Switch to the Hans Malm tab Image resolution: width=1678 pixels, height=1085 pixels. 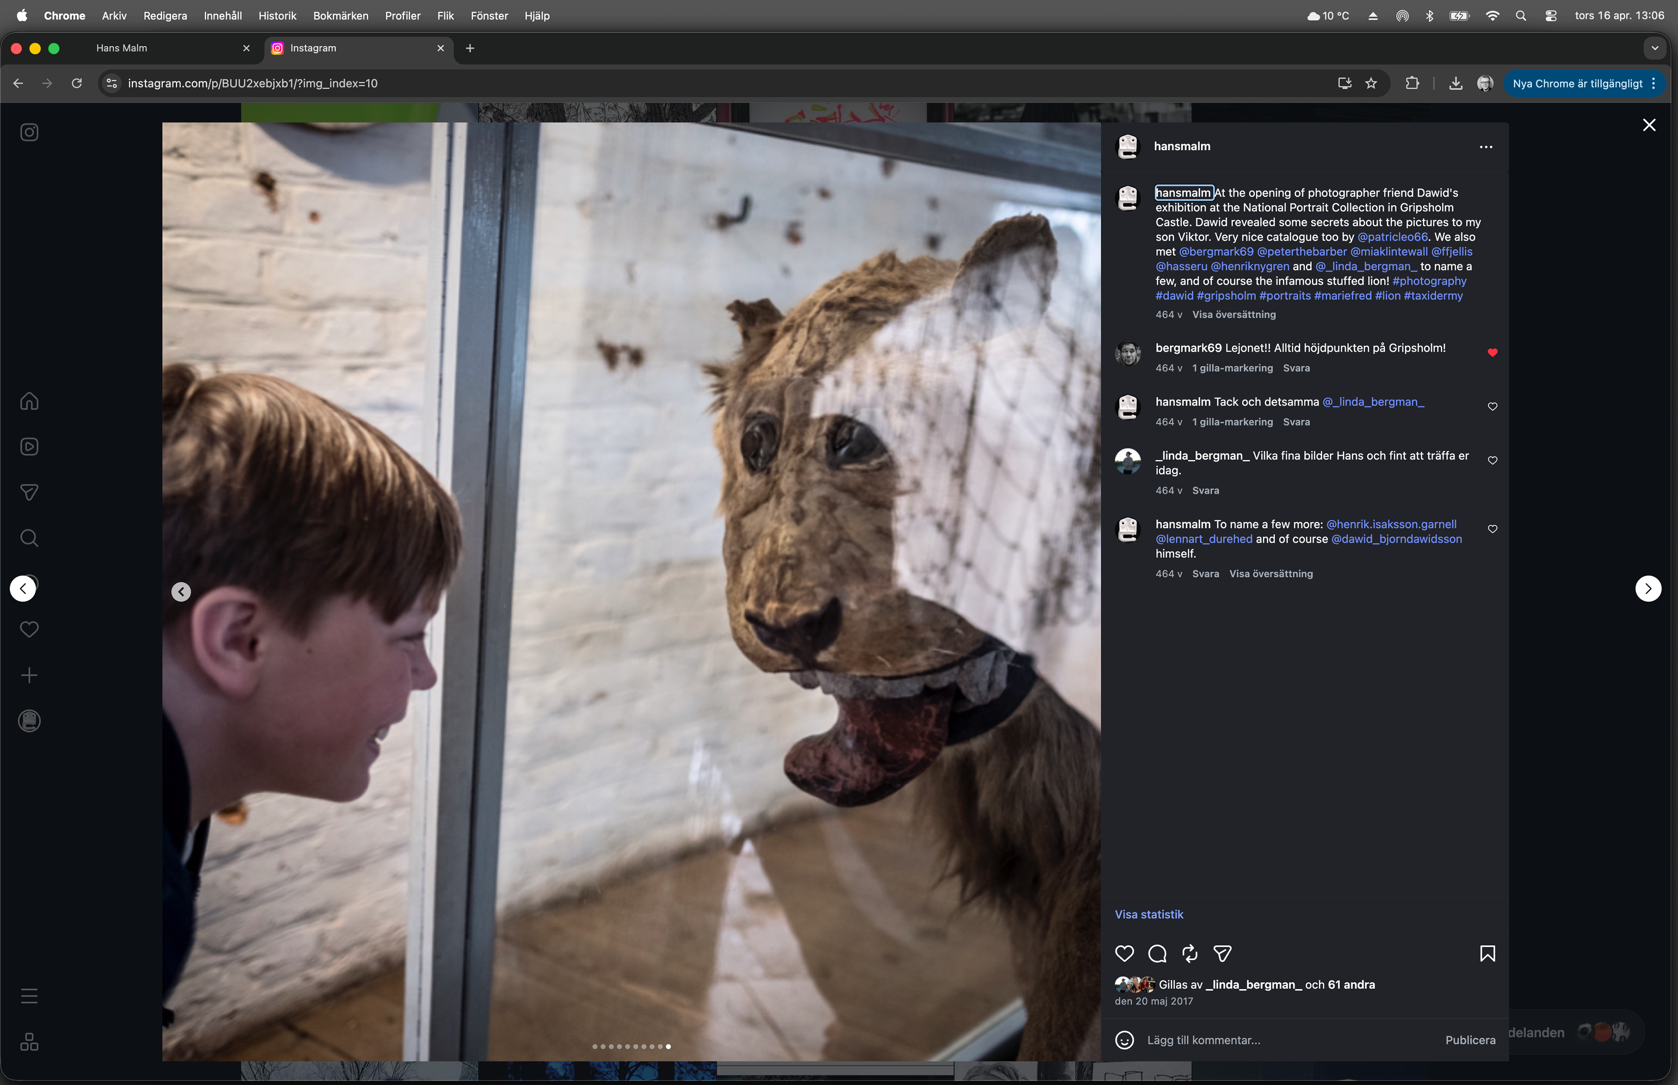point(122,48)
